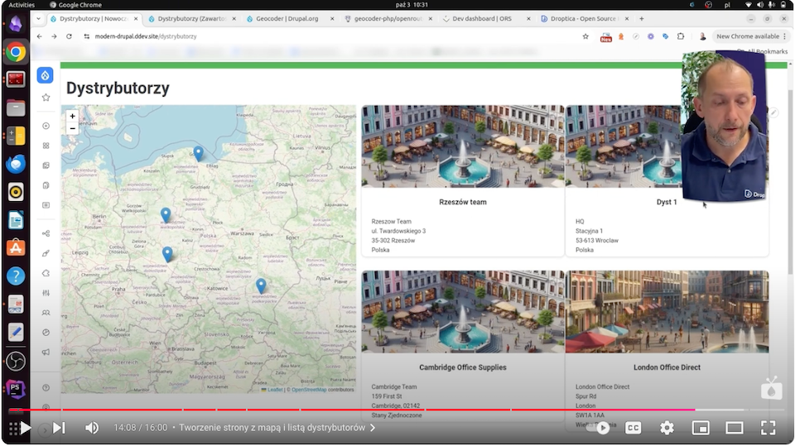The image size is (795, 446).
Task: Click the address bar URL
Action: (146, 36)
